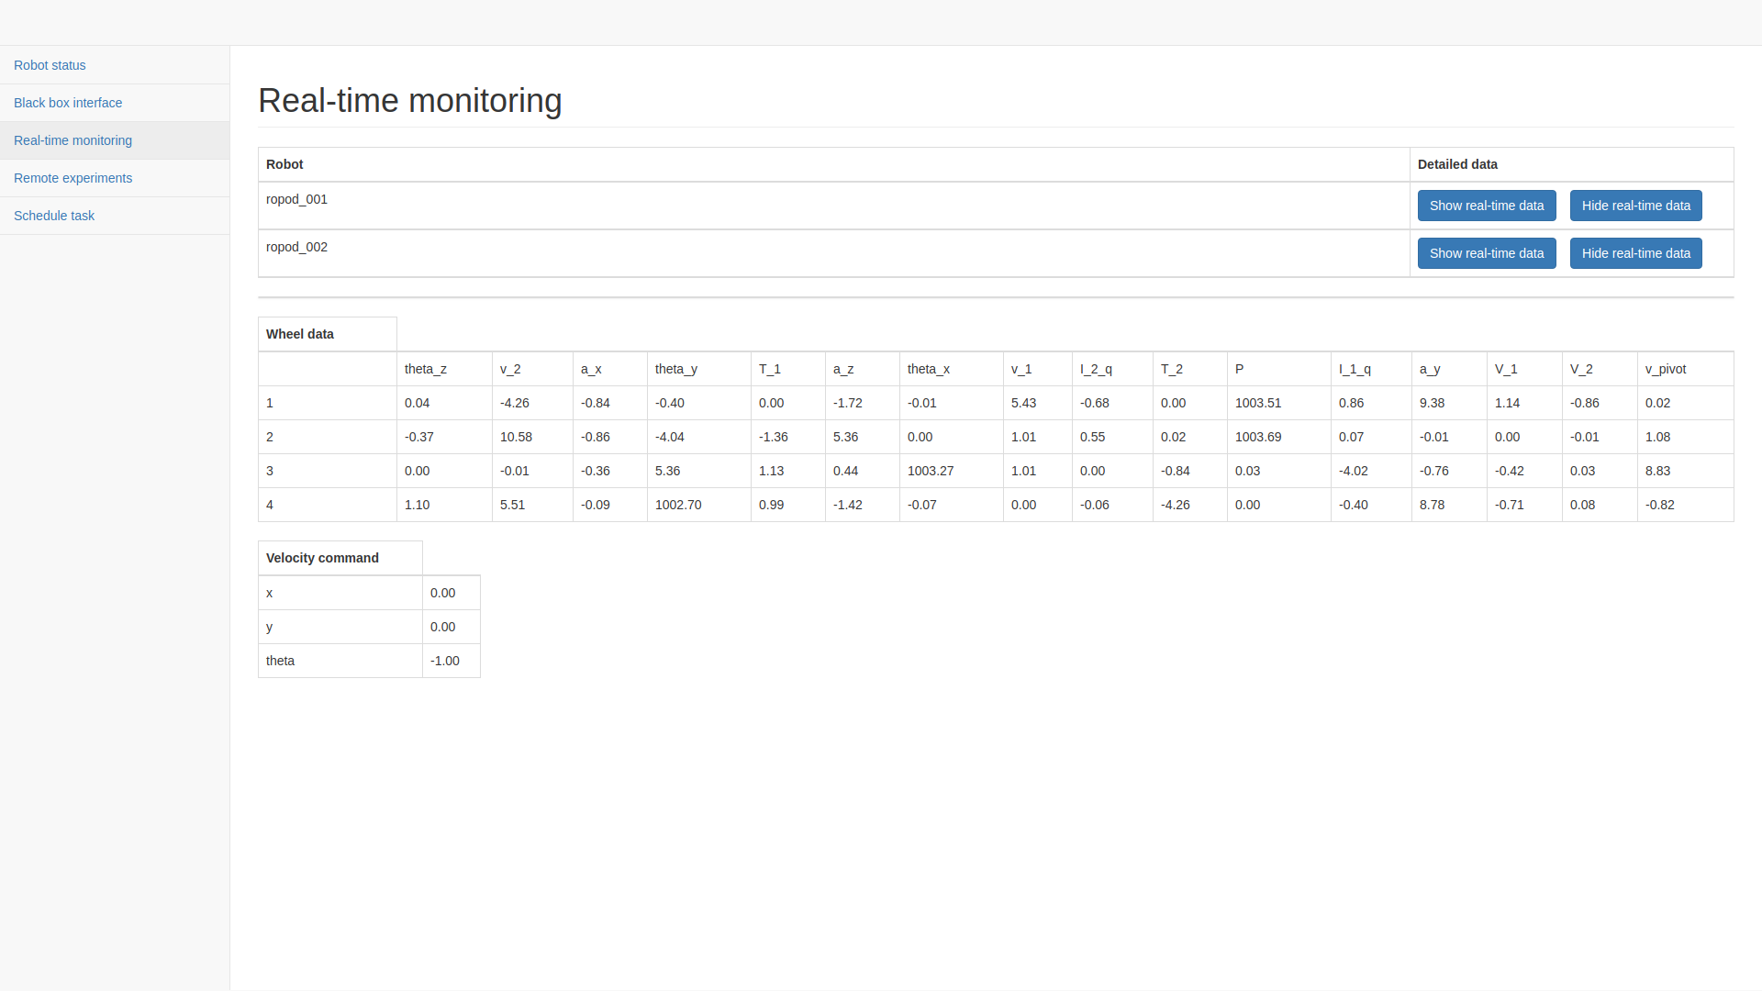The height and width of the screenshot is (991, 1762).
Task: Click the ropod_002 robot row
Action: tap(296, 247)
